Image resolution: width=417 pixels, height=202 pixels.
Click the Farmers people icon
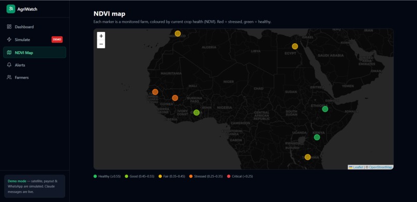pyautogui.click(x=9, y=77)
